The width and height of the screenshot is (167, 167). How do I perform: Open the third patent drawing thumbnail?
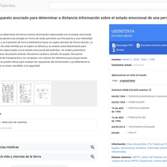(43, 93)
